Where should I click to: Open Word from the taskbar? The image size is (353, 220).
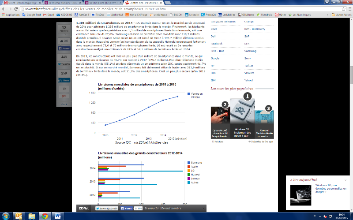point(58,216)
